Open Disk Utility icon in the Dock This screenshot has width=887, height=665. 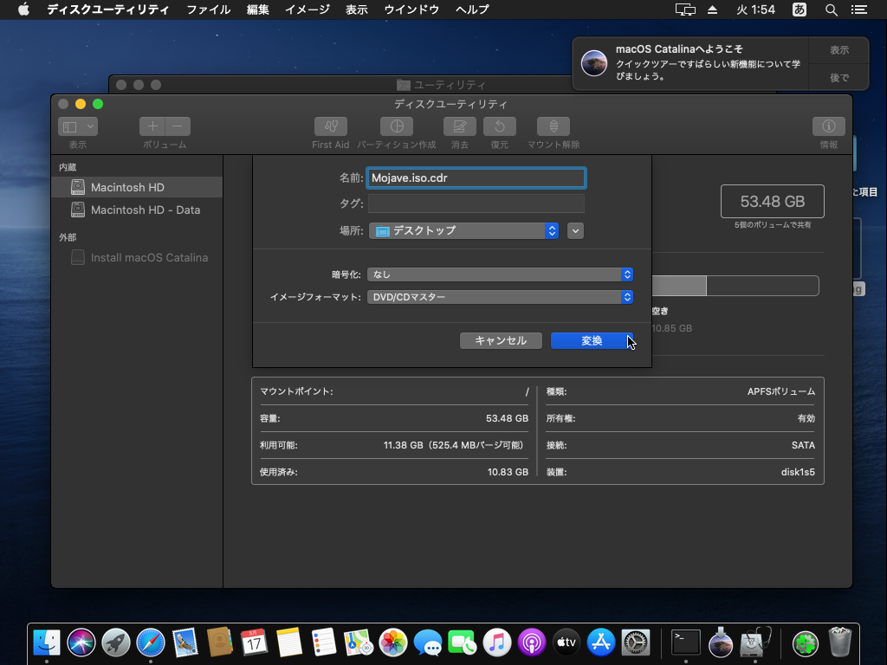point(755,642)
